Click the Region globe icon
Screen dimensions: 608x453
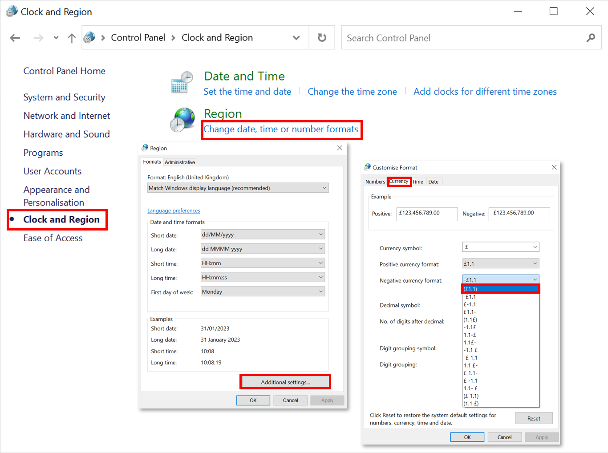click(182, 119)
